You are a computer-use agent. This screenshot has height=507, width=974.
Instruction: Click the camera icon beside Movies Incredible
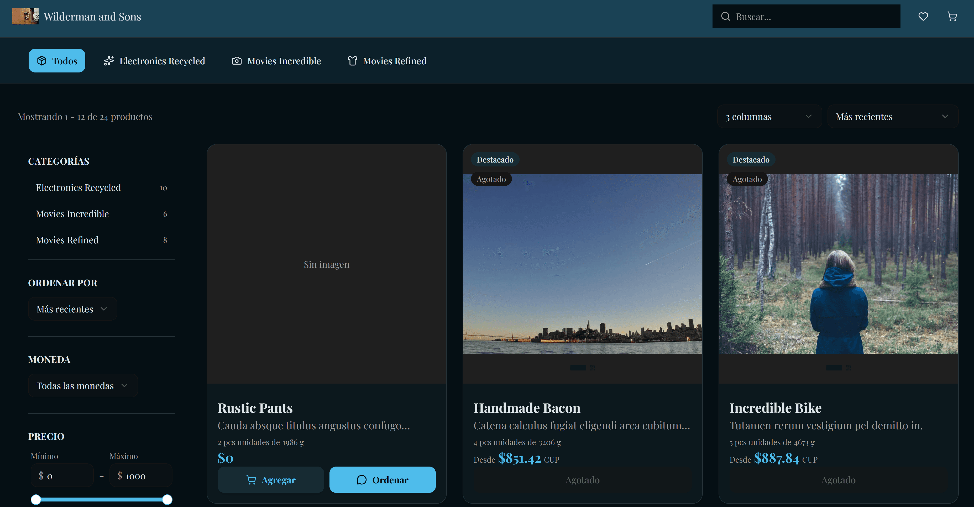click(237, 61)
